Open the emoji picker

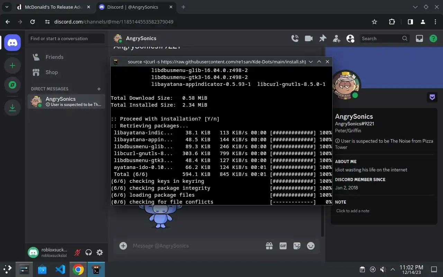point(311,246)
